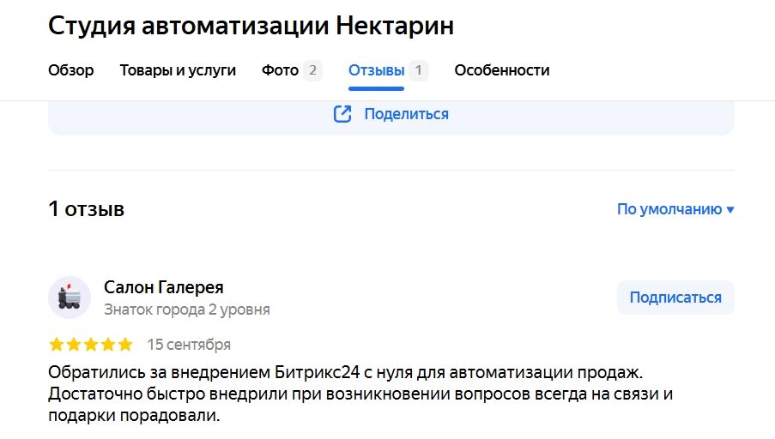Click the photo count badge showing 2

[312, 70]
